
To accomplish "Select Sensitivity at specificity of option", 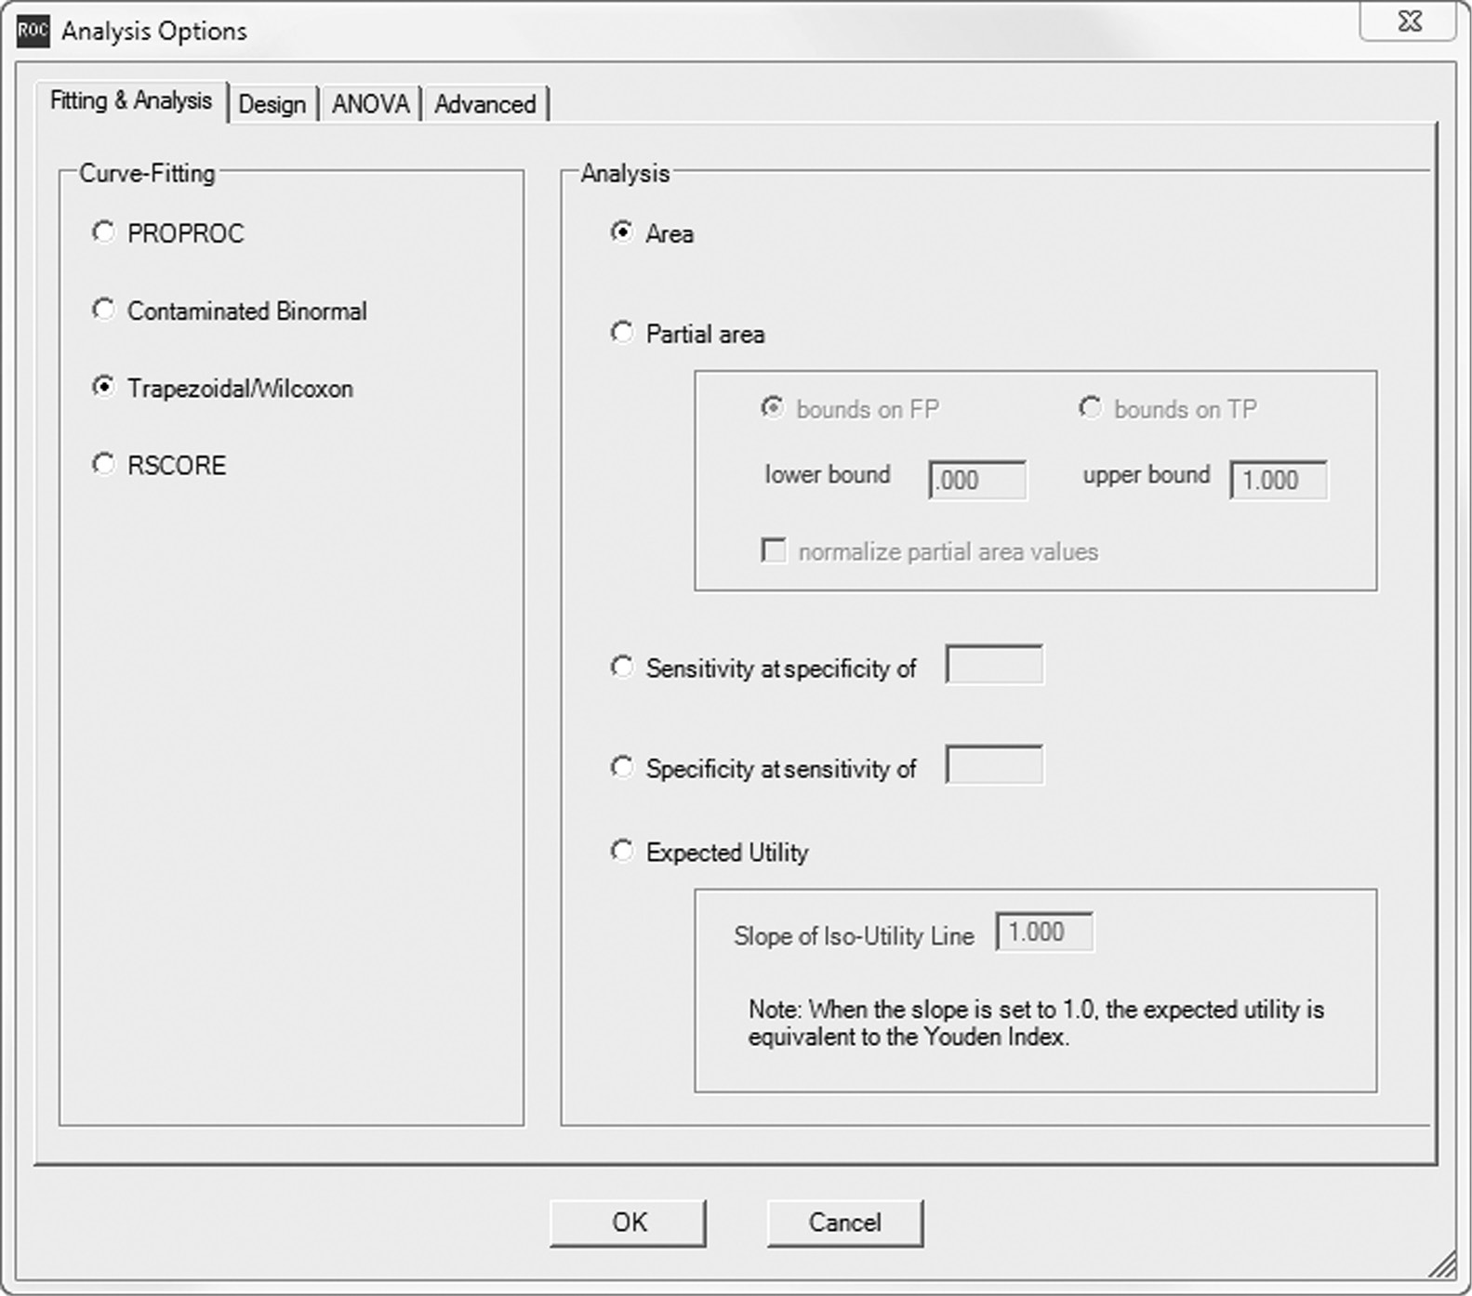I will click(x=622, y=668).
